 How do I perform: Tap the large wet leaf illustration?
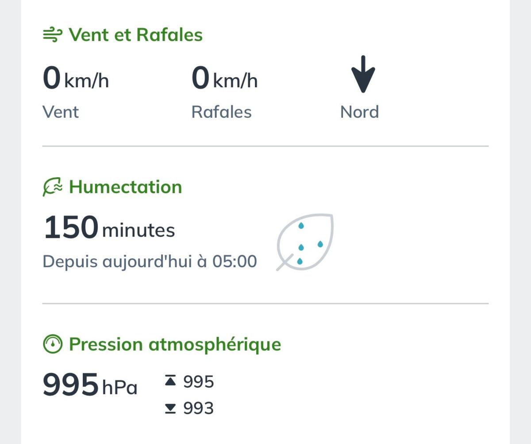click(x=305, y=242)
